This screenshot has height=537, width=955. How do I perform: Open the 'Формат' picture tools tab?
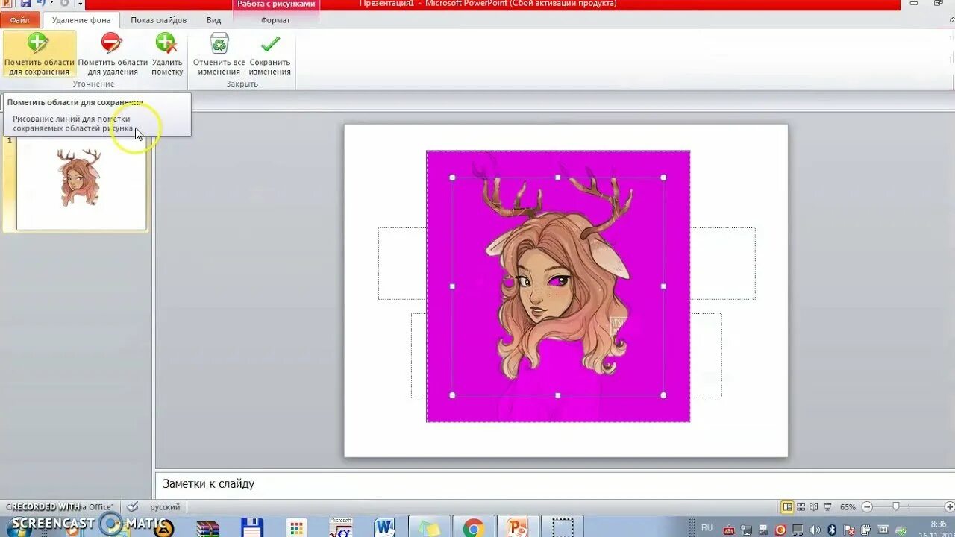276,20
